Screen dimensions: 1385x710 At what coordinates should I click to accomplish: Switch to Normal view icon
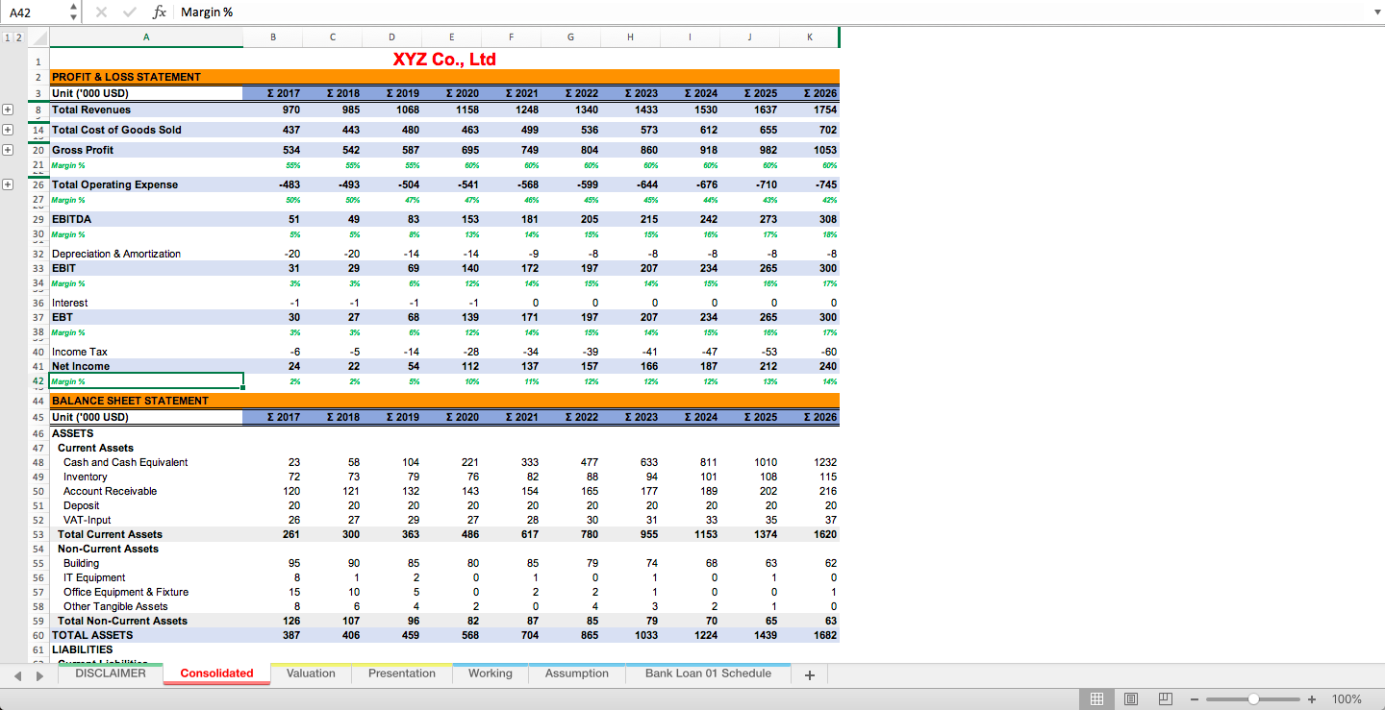(1096, 698)
